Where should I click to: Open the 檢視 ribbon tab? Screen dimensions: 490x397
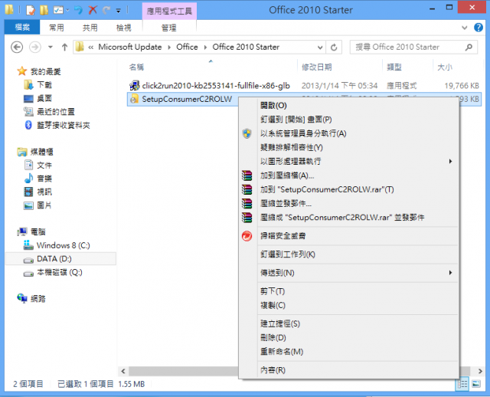[123, 28]
